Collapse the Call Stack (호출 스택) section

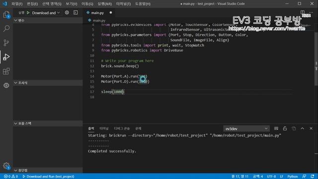pyautogui.click(x=48, y=123)
